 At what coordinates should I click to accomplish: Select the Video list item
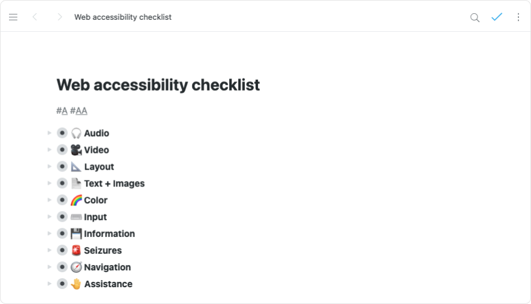(x=96, y=150)
